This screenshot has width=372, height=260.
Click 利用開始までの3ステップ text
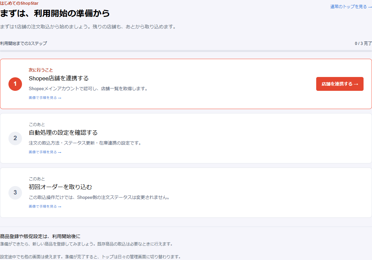pyautogui.click(x=23, y=43)
